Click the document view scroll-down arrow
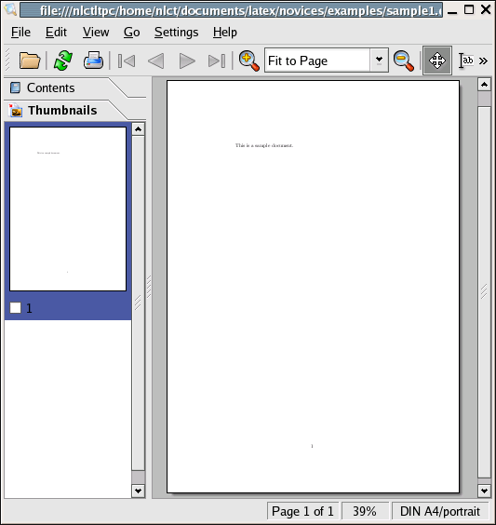Image resolution: width=496 pixels, height=525 pixels. click(484, 491)
